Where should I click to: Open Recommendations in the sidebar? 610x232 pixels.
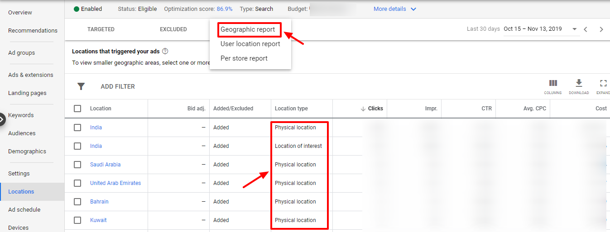click(x=33, y=31)
